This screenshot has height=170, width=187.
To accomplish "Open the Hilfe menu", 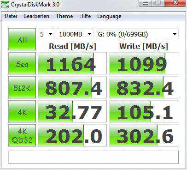I will [x=85, y=16].
